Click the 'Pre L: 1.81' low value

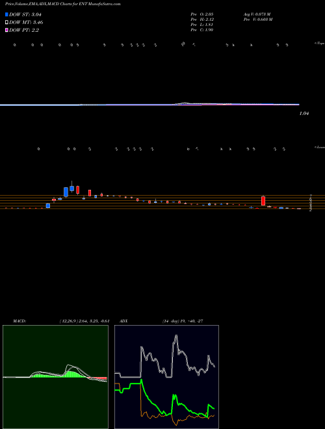(202, 25)
